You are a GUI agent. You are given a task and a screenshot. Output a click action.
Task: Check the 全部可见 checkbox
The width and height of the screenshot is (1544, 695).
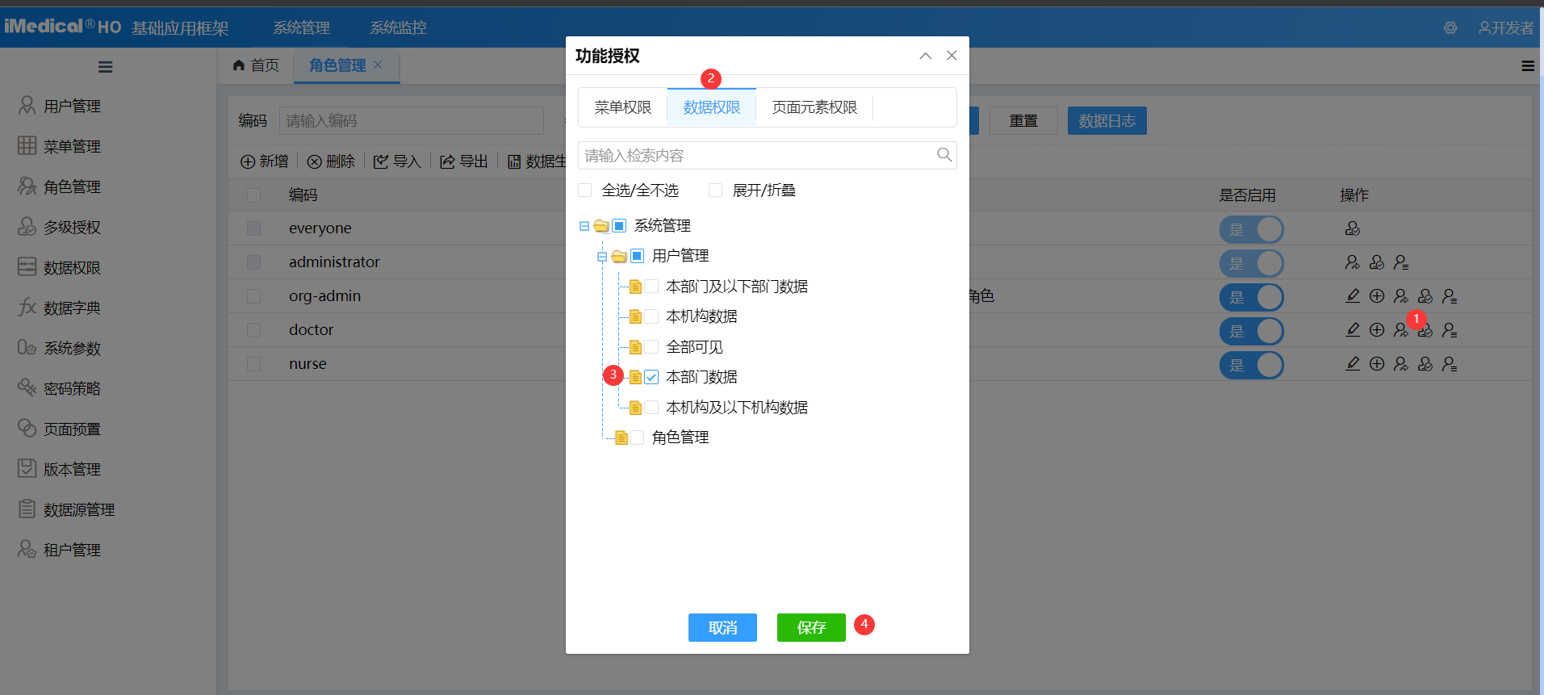click(651, 347)
